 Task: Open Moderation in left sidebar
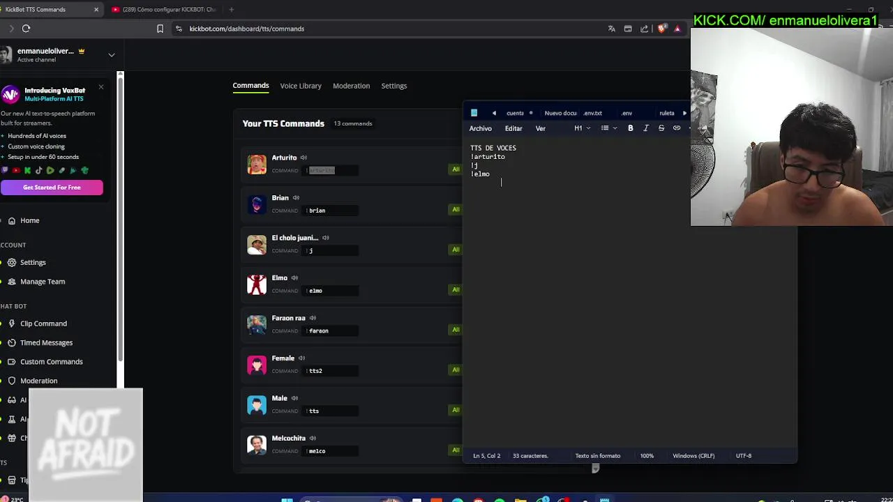tap(38, 381)
